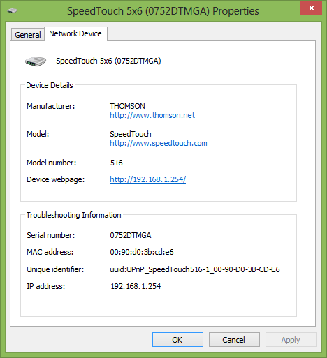Click the Apply button
This screenshot has height=358, width=327.
(291, 340)
